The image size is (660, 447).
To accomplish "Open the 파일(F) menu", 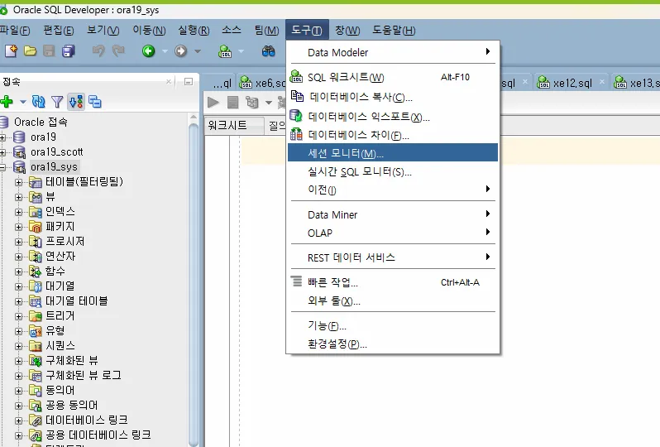I will (x=15, y=31).
